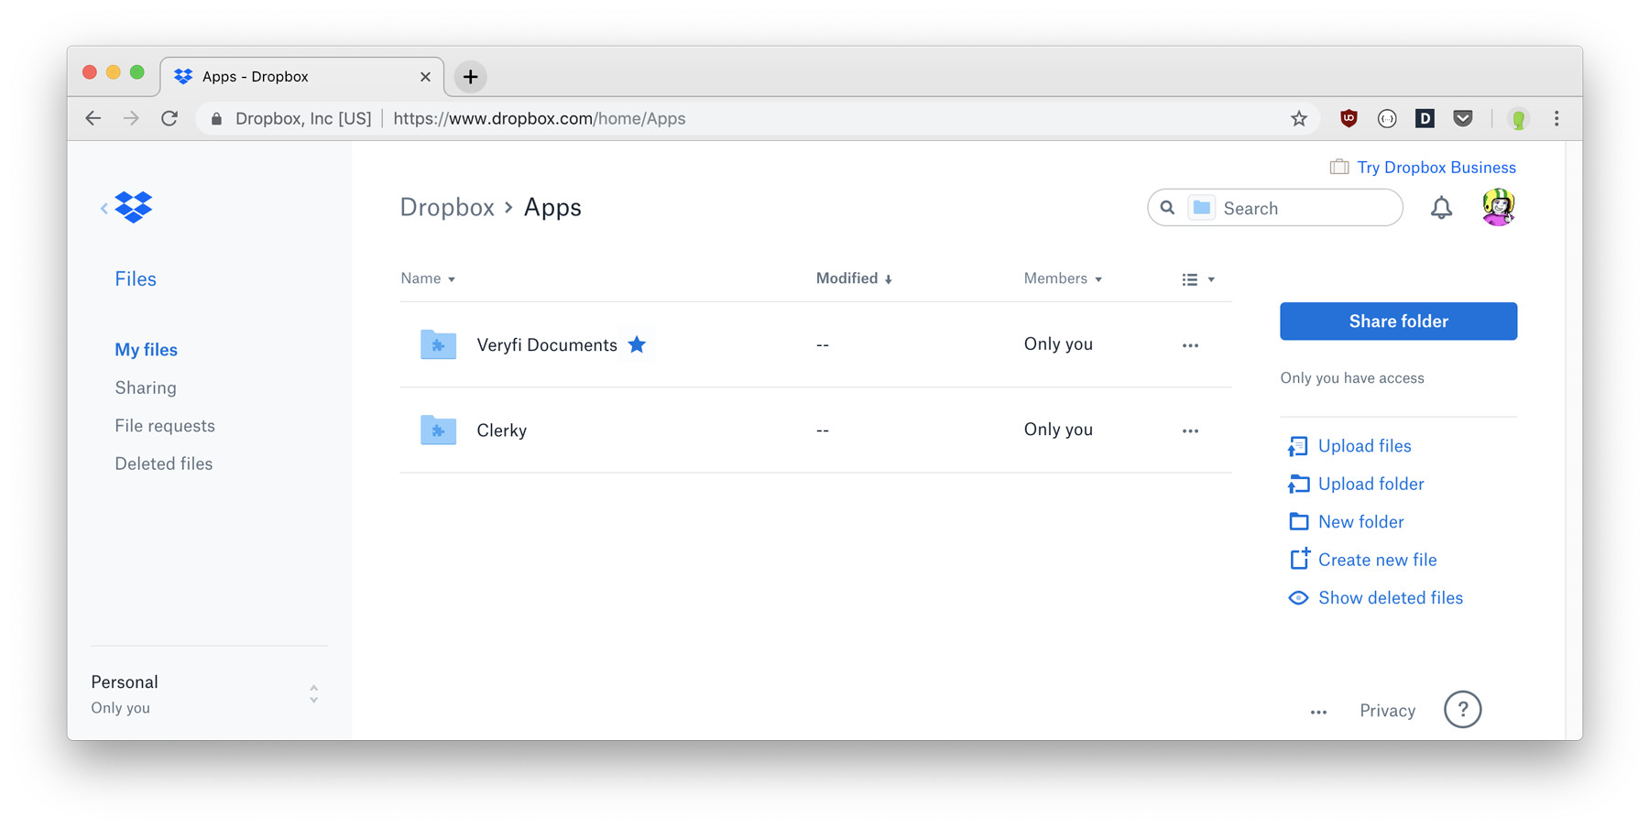This screenshot has height=828, width=1649.
Task: Open more options for Clerky row
Action: coord(1190,430)
